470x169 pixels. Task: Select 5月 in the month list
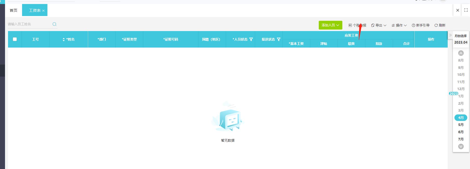[x=461, y=125]
